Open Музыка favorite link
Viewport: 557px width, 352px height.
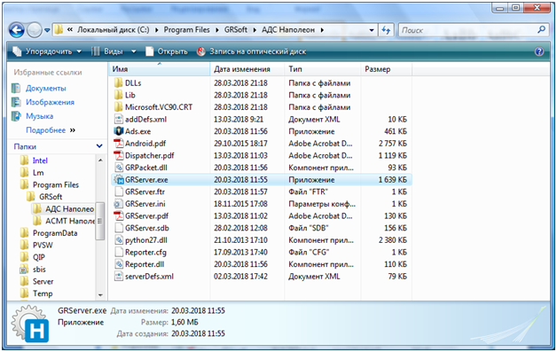tap(39, 116)
